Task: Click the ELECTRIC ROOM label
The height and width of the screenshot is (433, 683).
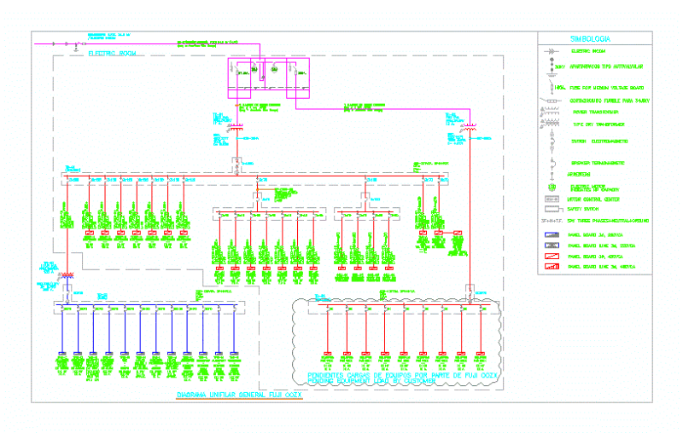Action: 113,54
